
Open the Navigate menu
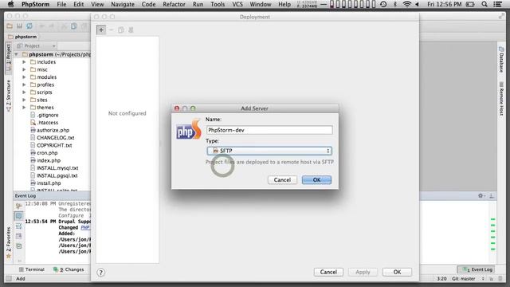[x=123, y=4]
